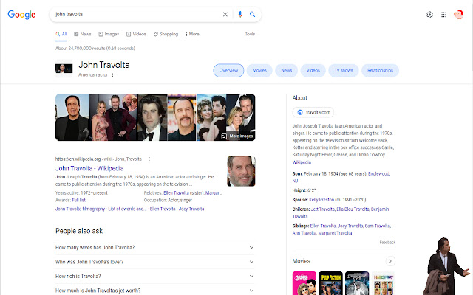Open the Wikipedia source link in About
The height and width of the screenshot is (295, 473).
click(x=302, y=162)
